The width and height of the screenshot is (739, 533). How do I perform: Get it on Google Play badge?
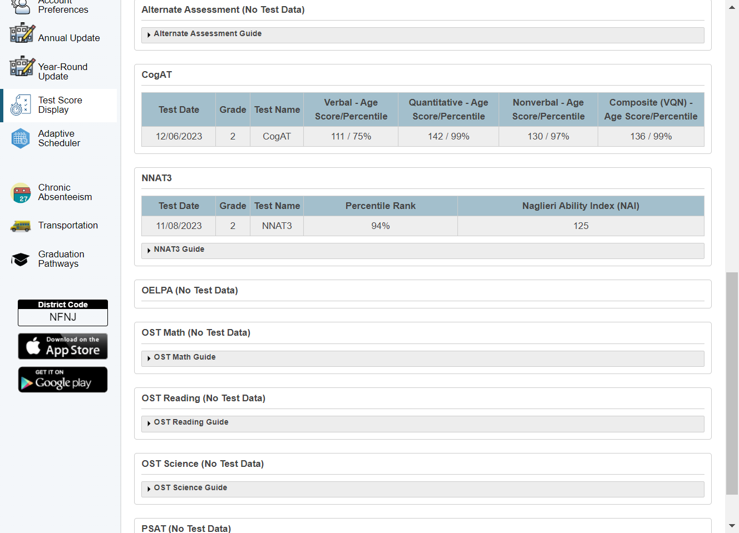(x=63, y=380)
